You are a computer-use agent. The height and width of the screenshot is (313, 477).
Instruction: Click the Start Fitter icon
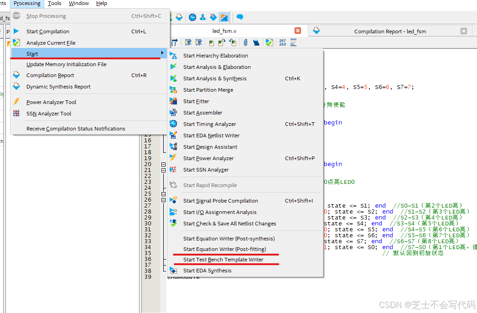tap(173, 101)
